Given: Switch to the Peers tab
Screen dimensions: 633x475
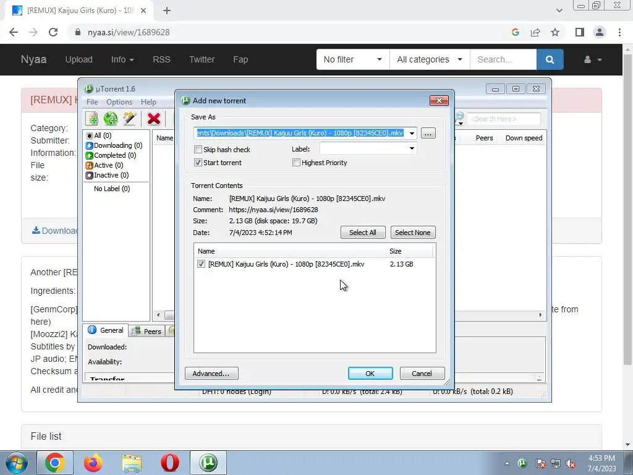Looking at the screenshot, I should 147,332.
